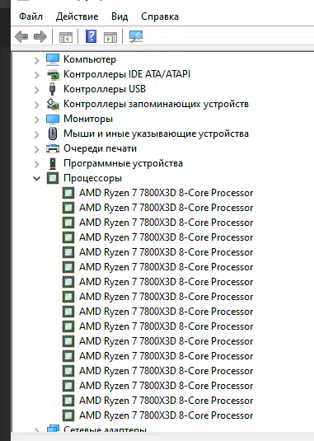Open the Справка menu

[160, 16]
